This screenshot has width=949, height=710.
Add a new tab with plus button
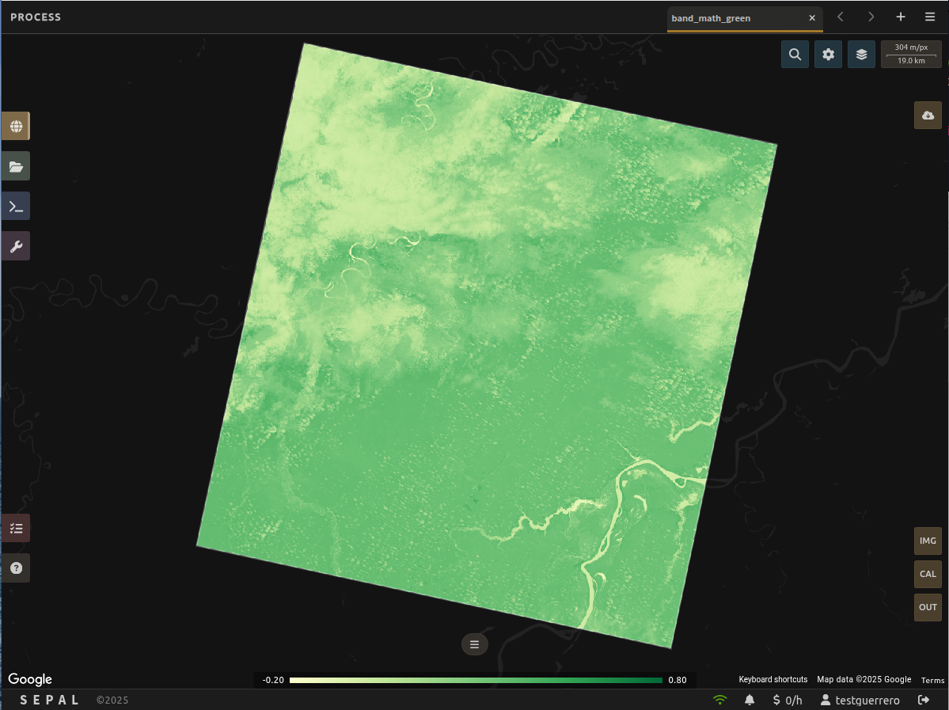click(900, 17)
